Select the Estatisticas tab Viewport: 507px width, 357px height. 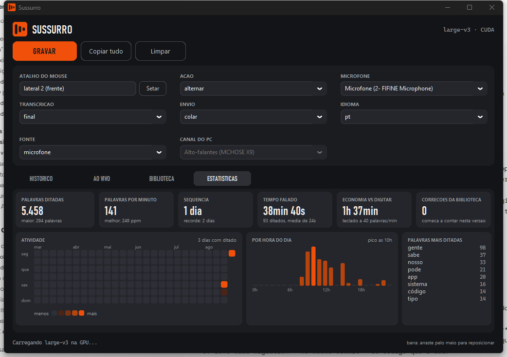pos(222,178)
